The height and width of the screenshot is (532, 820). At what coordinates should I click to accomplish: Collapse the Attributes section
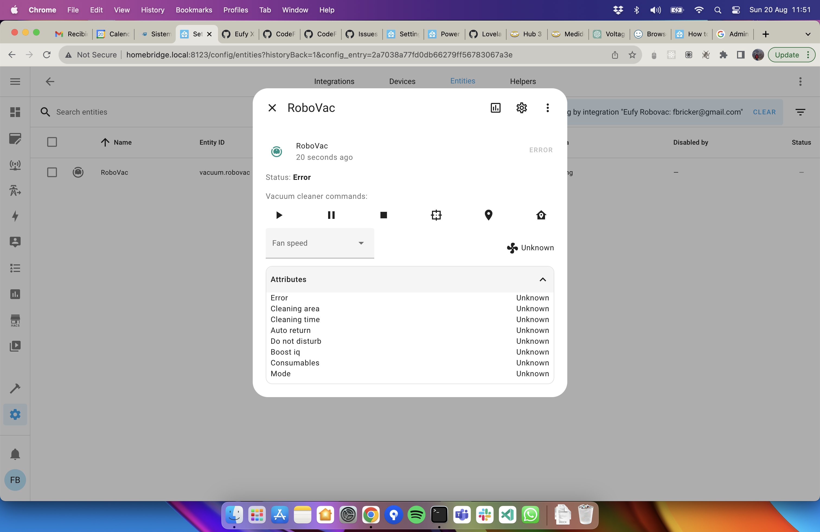(x=542, y=280)
